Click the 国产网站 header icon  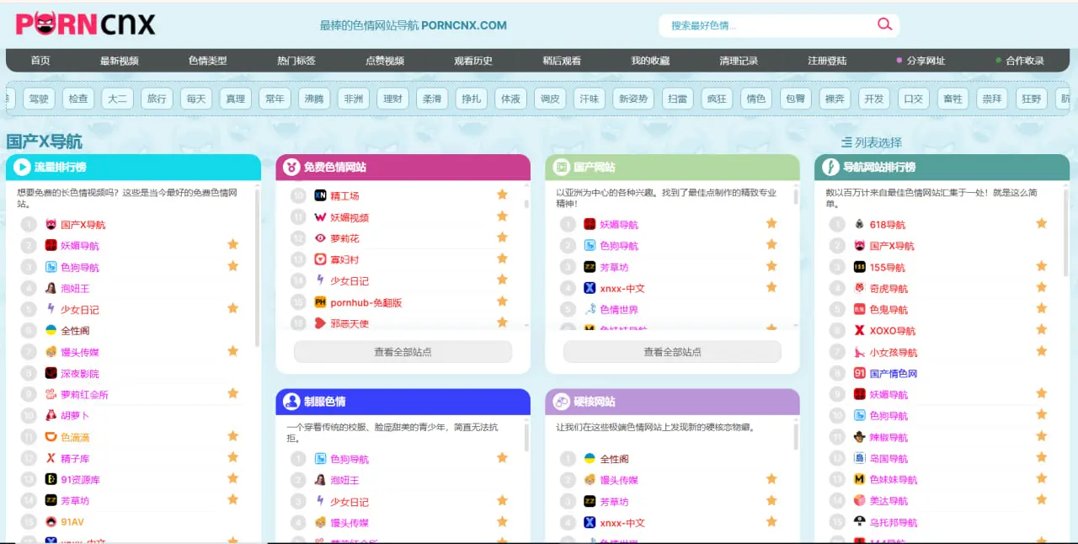(561, 167)
